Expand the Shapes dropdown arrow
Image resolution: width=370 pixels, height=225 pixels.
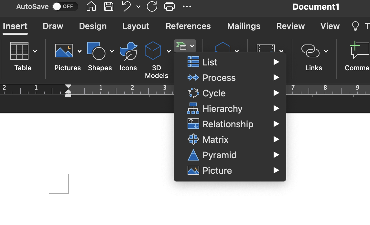tap(112, 51)
